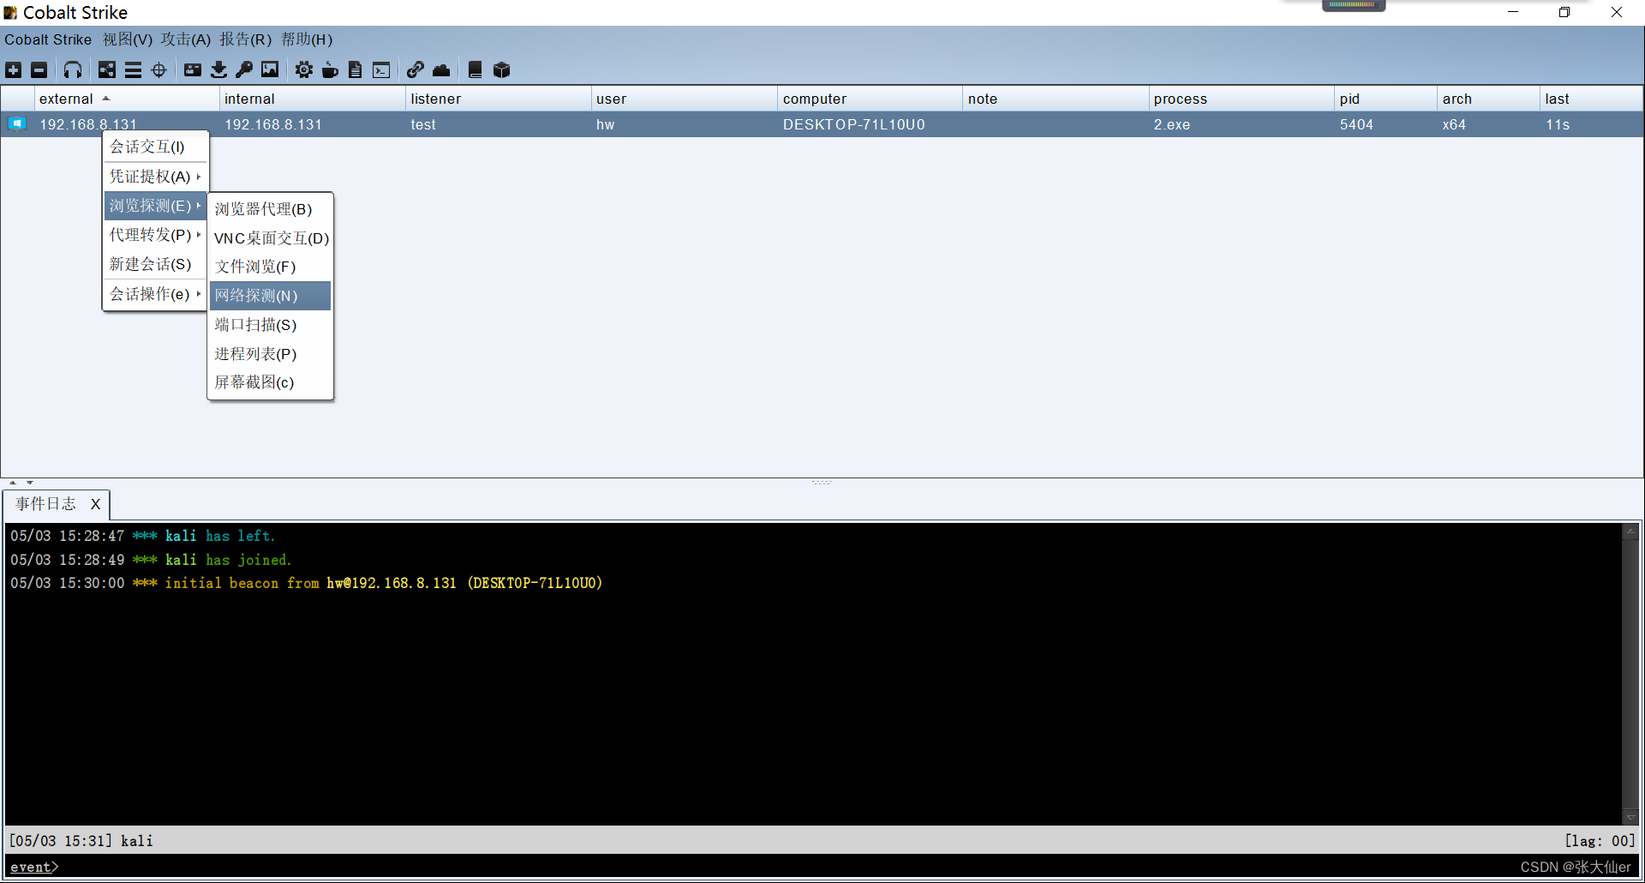Sort by the note column header
This screenshot has width=1645, height=883.
pyautogui.click(x=1056, y=99)
